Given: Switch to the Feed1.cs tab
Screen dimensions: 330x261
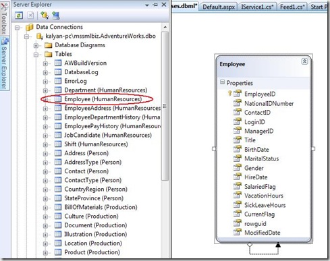Looking at the screenshot, I should 292,7.
